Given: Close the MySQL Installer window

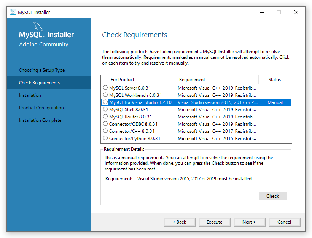Looking at the screenshot, I should point(296,12).
